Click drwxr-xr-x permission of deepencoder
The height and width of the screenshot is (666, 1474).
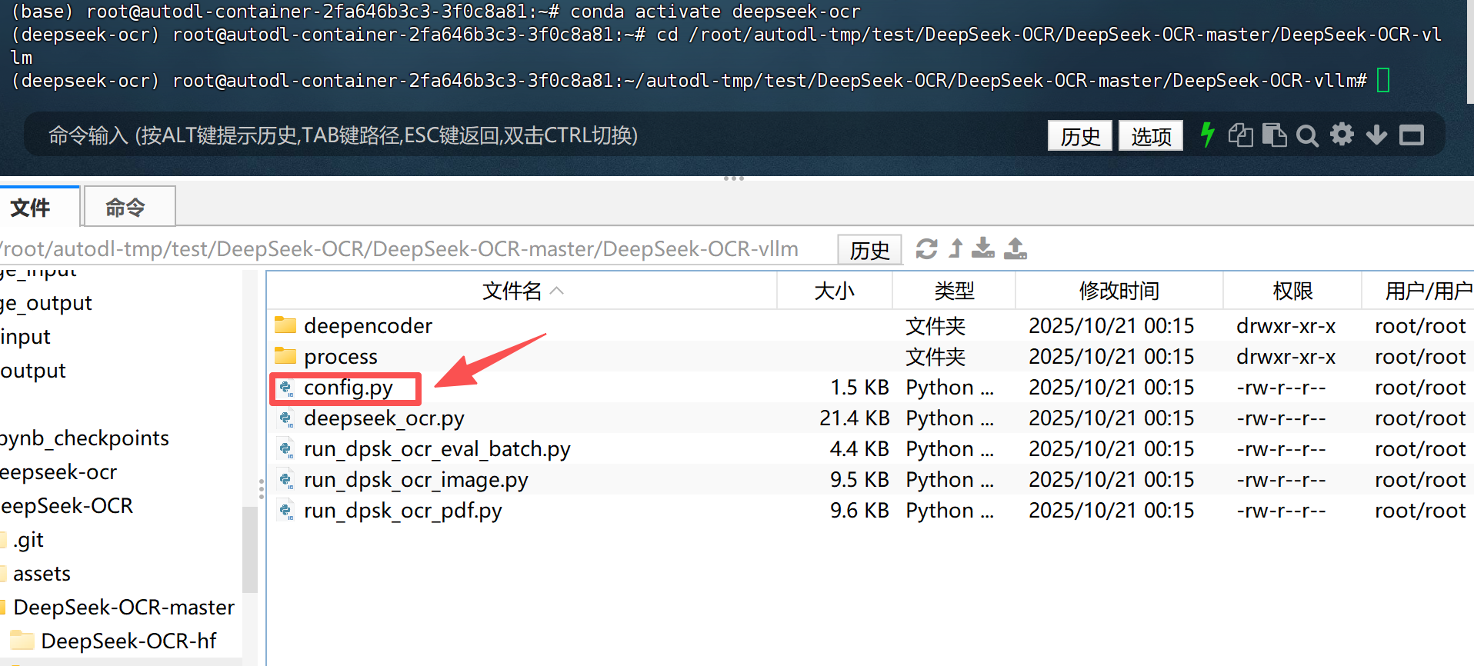[1286, 326]
